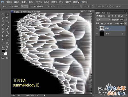
Task: Click the black foreground color swatch
Action: click(x=4, y=51)
